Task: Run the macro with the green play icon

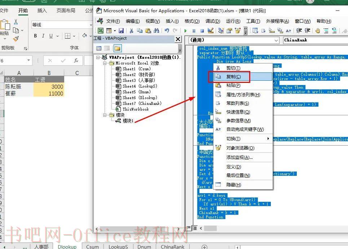Action: point(186,31)
